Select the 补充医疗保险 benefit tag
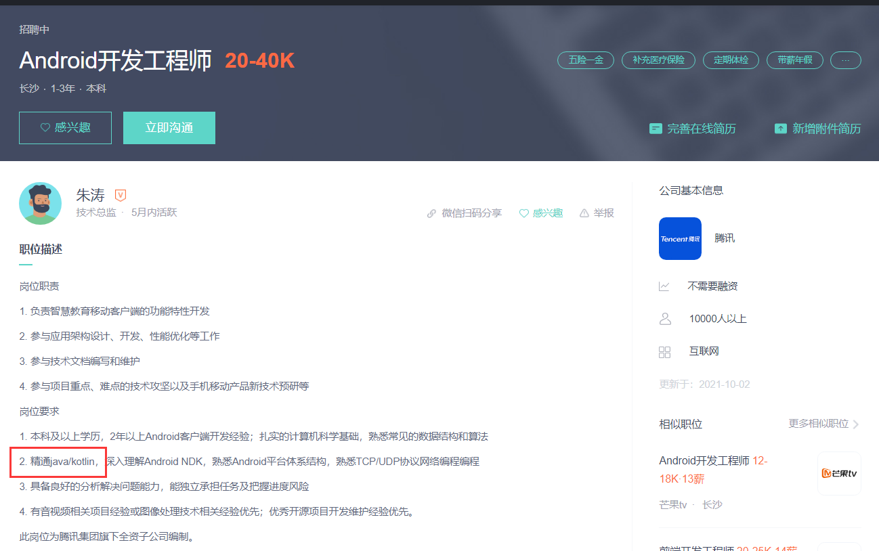Viewport: 879px width, 551px height. tap(659, 60)
